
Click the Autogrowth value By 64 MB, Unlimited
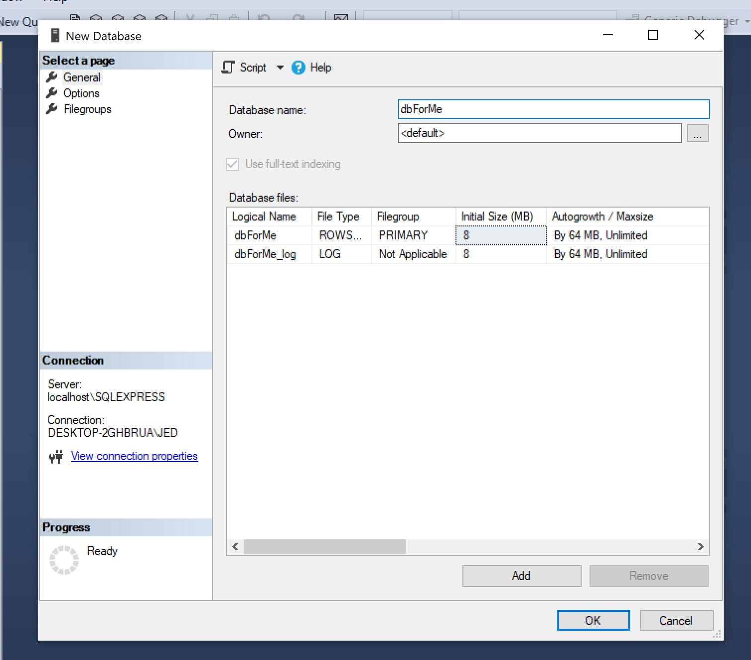(x=601, y=235)
